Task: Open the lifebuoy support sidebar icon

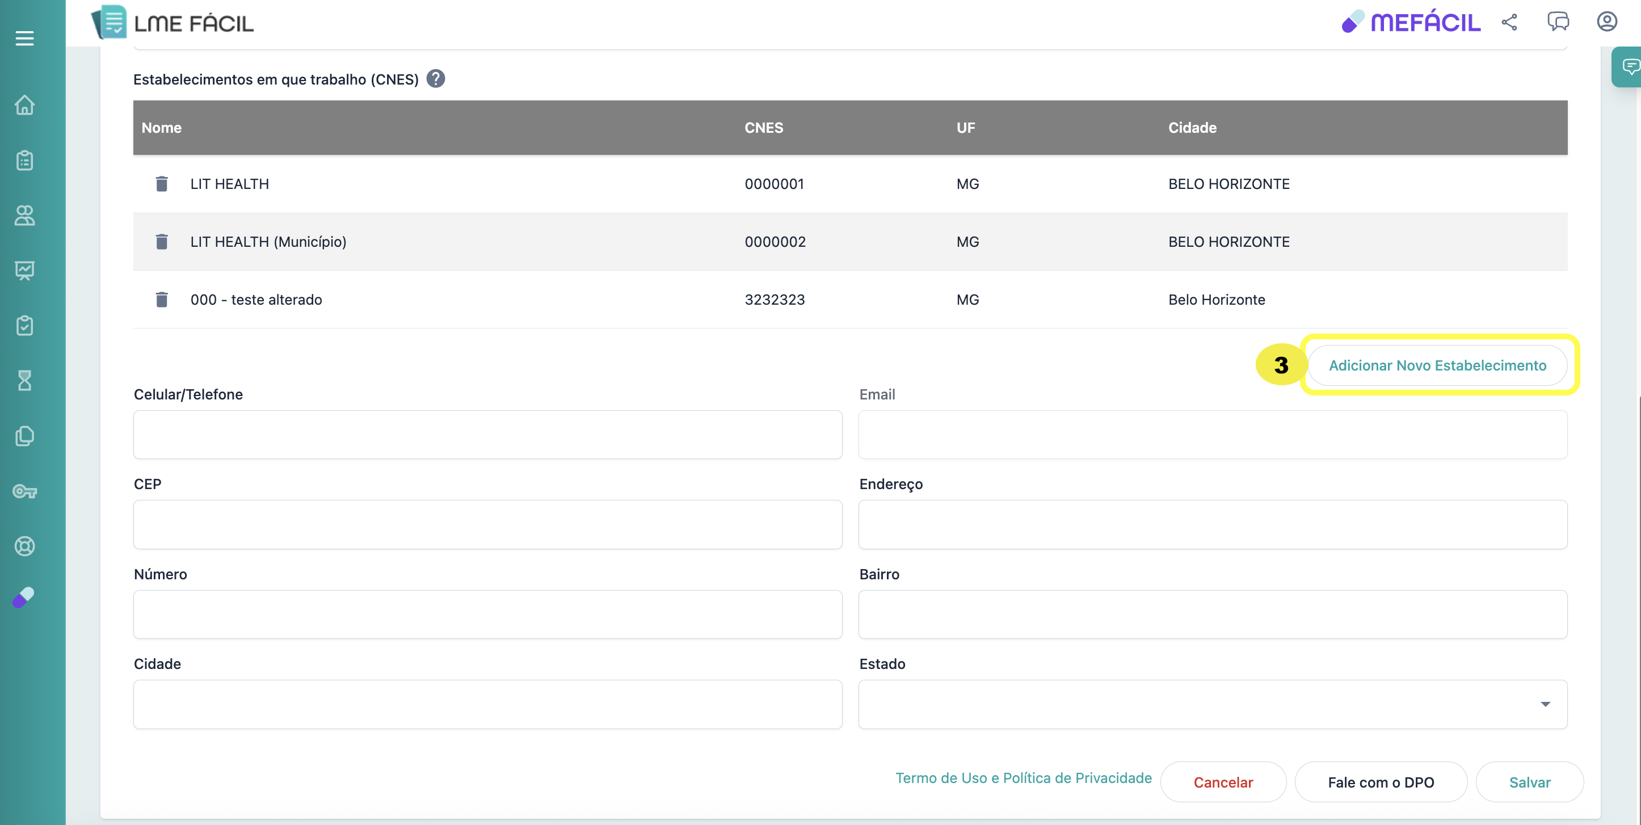Action: (x=25, y=546)
